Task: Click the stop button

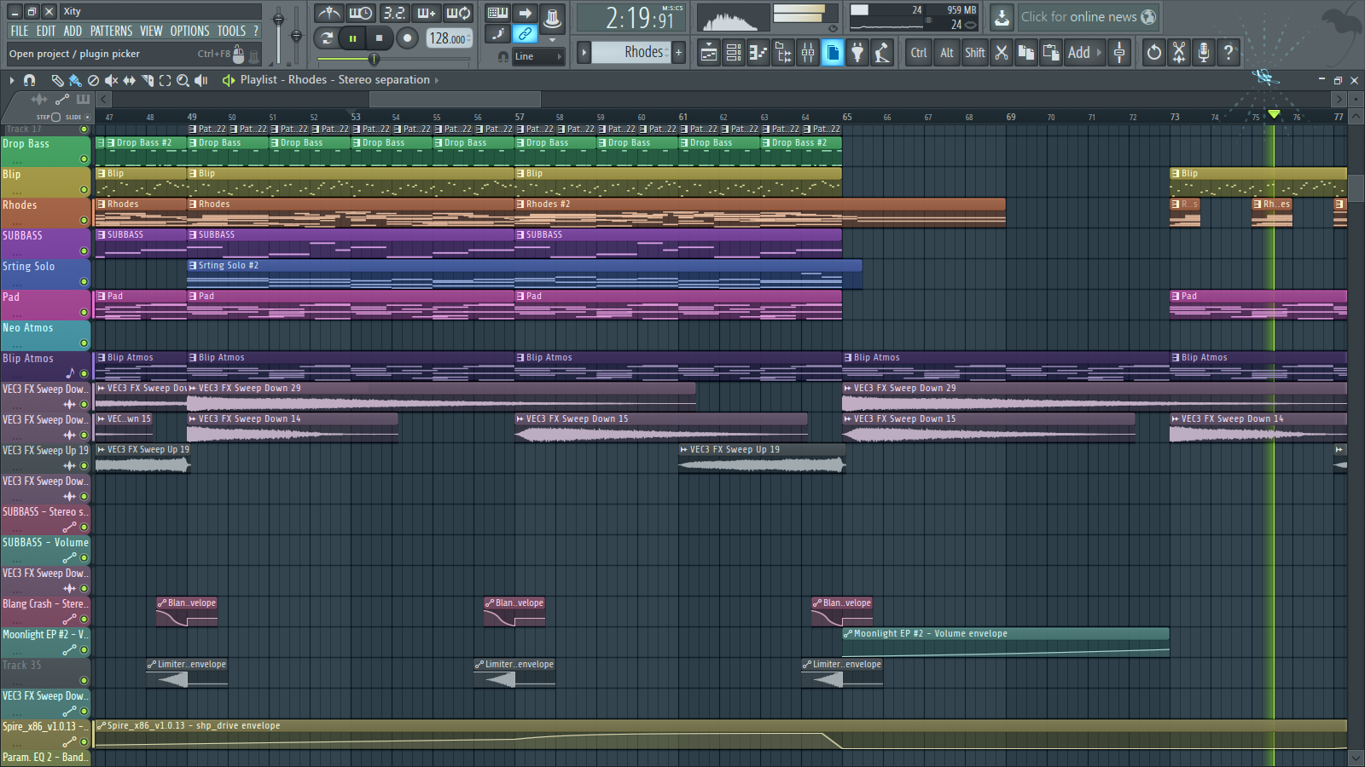Action: pyautogui.click(x=379, y=37)
